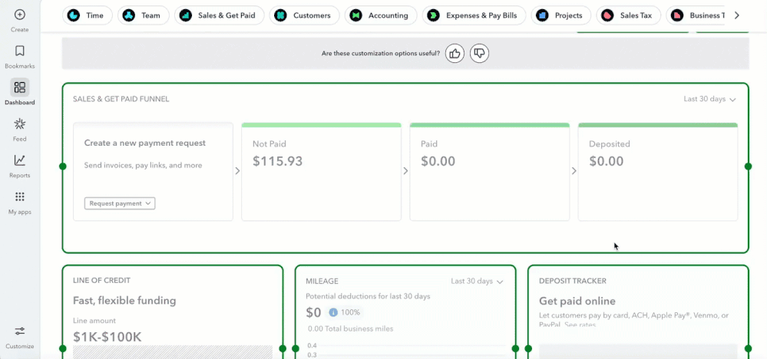Select the Sales & Get Paid tab
767x359 pixels.
(x=220, y=15)
